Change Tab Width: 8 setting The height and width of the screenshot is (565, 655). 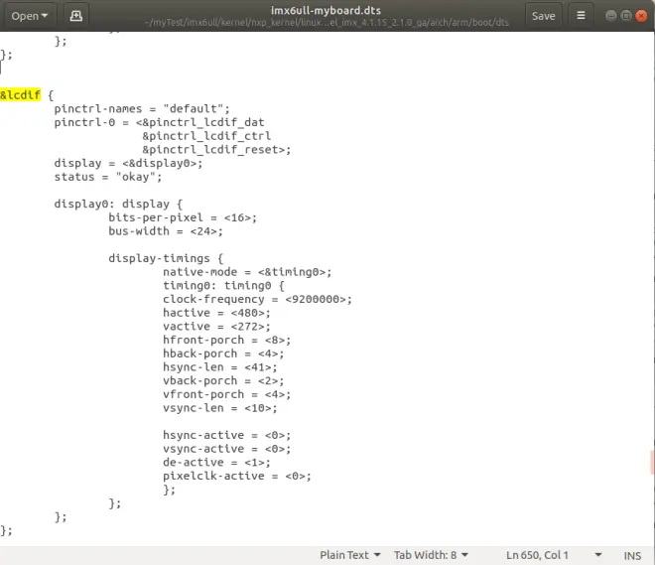431,555
